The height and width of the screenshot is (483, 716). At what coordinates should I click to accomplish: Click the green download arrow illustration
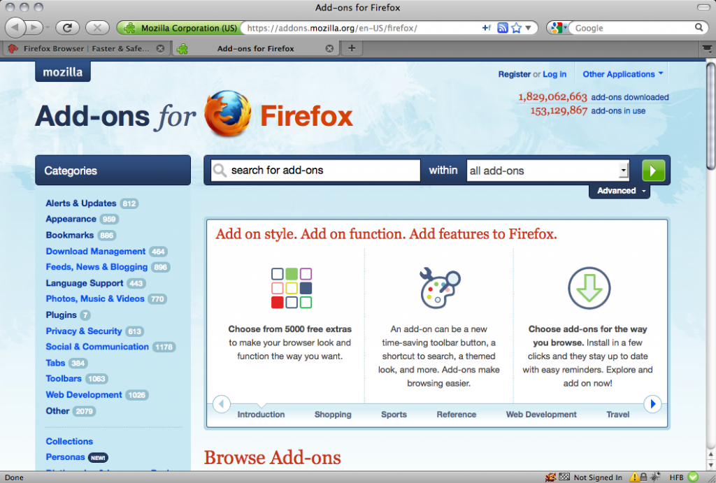tap(589, 288)
